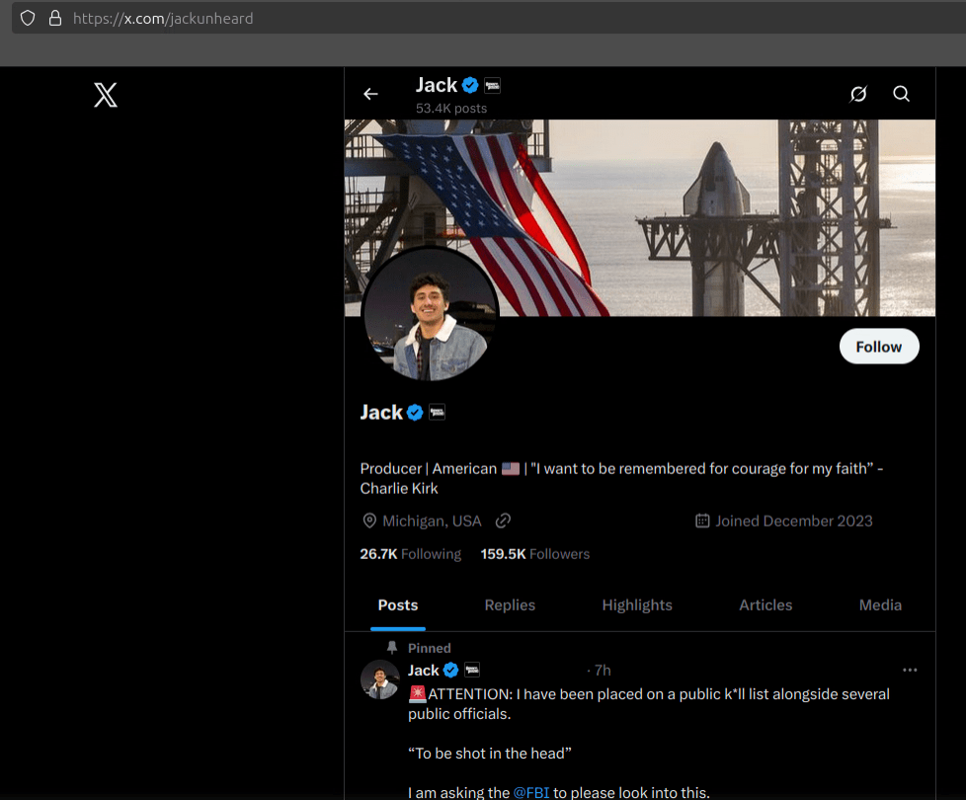Viewport: 966px width, 800px height.
Task: Open the pinned post's three-dot menu
Action: coord(910,670)
